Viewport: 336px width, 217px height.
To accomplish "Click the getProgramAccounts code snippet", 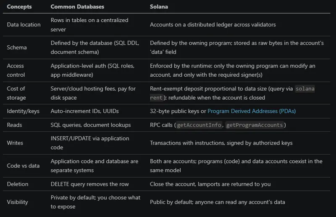I will pos(255,125).
